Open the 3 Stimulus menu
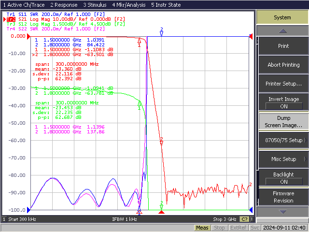Viewport: 309px width, 232px height. [95, 5]
